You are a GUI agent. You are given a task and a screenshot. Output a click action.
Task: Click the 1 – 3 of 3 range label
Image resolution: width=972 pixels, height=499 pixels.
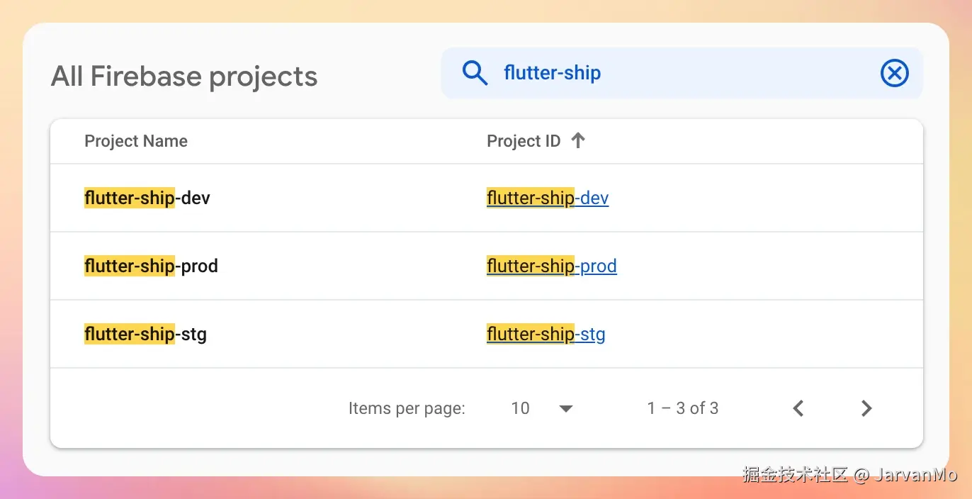coord(683,408)
